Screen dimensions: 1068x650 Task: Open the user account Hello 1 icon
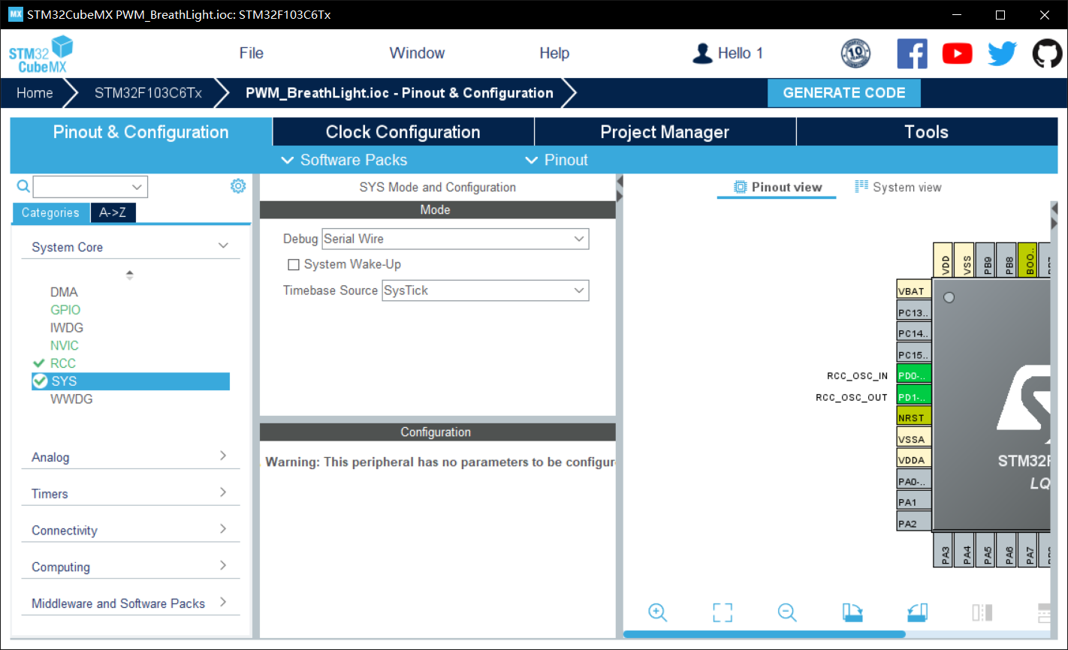(702, 53)
